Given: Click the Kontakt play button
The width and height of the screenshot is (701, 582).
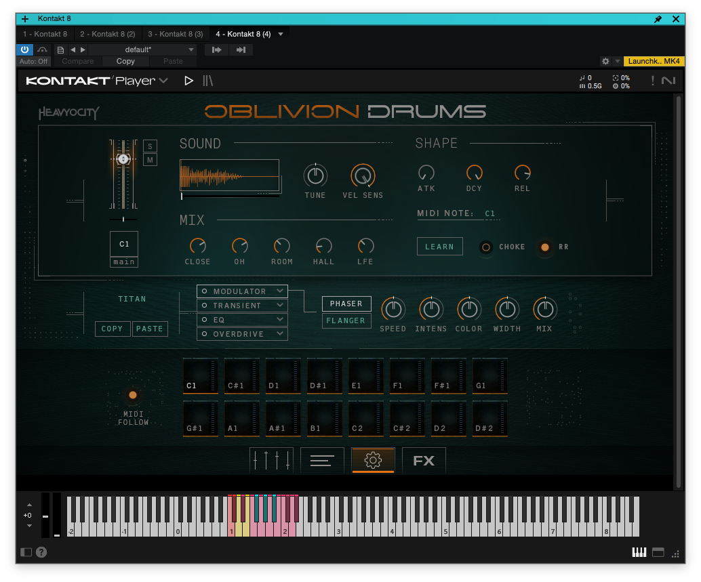Looking at the screenshot, I should (188, 81).
